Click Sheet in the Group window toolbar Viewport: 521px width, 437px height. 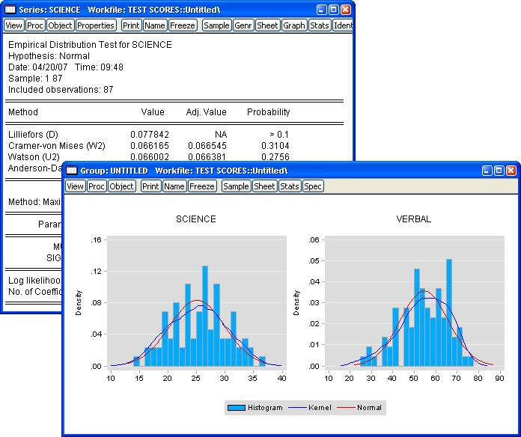coord(264,186)
